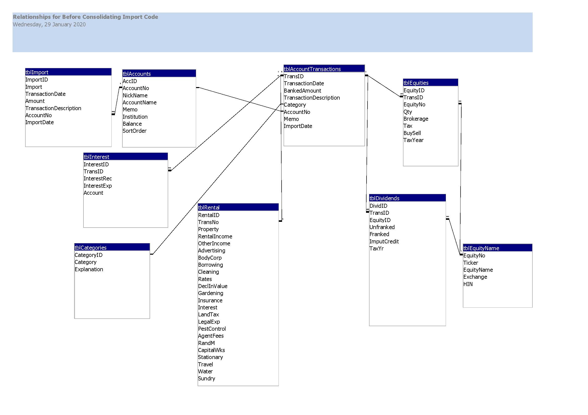Select AccountNo field in tblAccounts
Image resolution: width=588 pixels, height=415 pixels.
[x=136, y=88]
